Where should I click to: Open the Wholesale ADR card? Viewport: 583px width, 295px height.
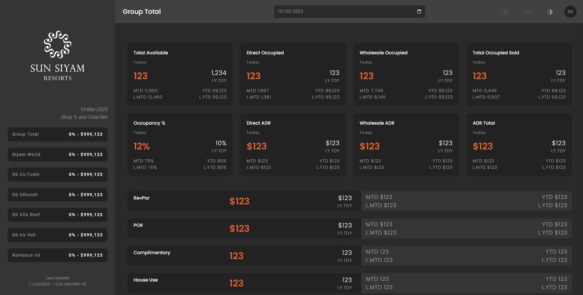click(406, 145)
